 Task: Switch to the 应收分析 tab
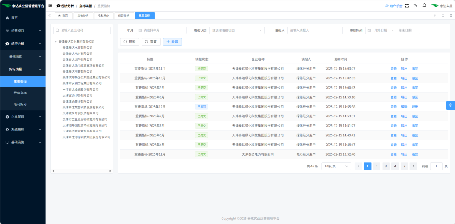pos(83,16)
